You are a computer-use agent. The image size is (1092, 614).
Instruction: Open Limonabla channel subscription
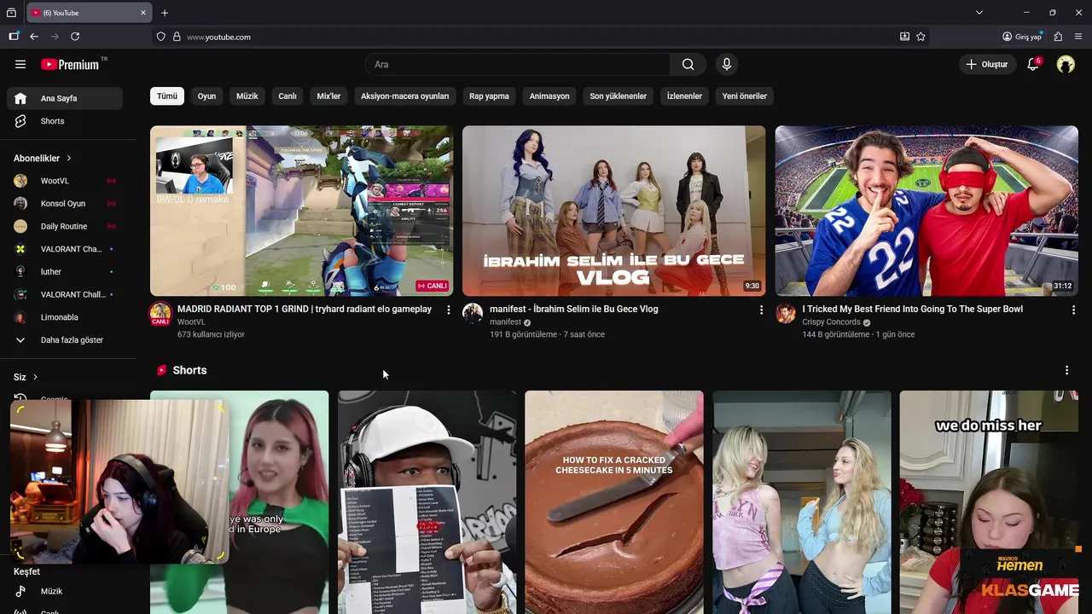65,317
